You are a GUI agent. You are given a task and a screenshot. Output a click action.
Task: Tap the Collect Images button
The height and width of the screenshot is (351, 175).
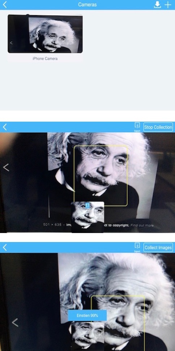[x=158, y=248]
